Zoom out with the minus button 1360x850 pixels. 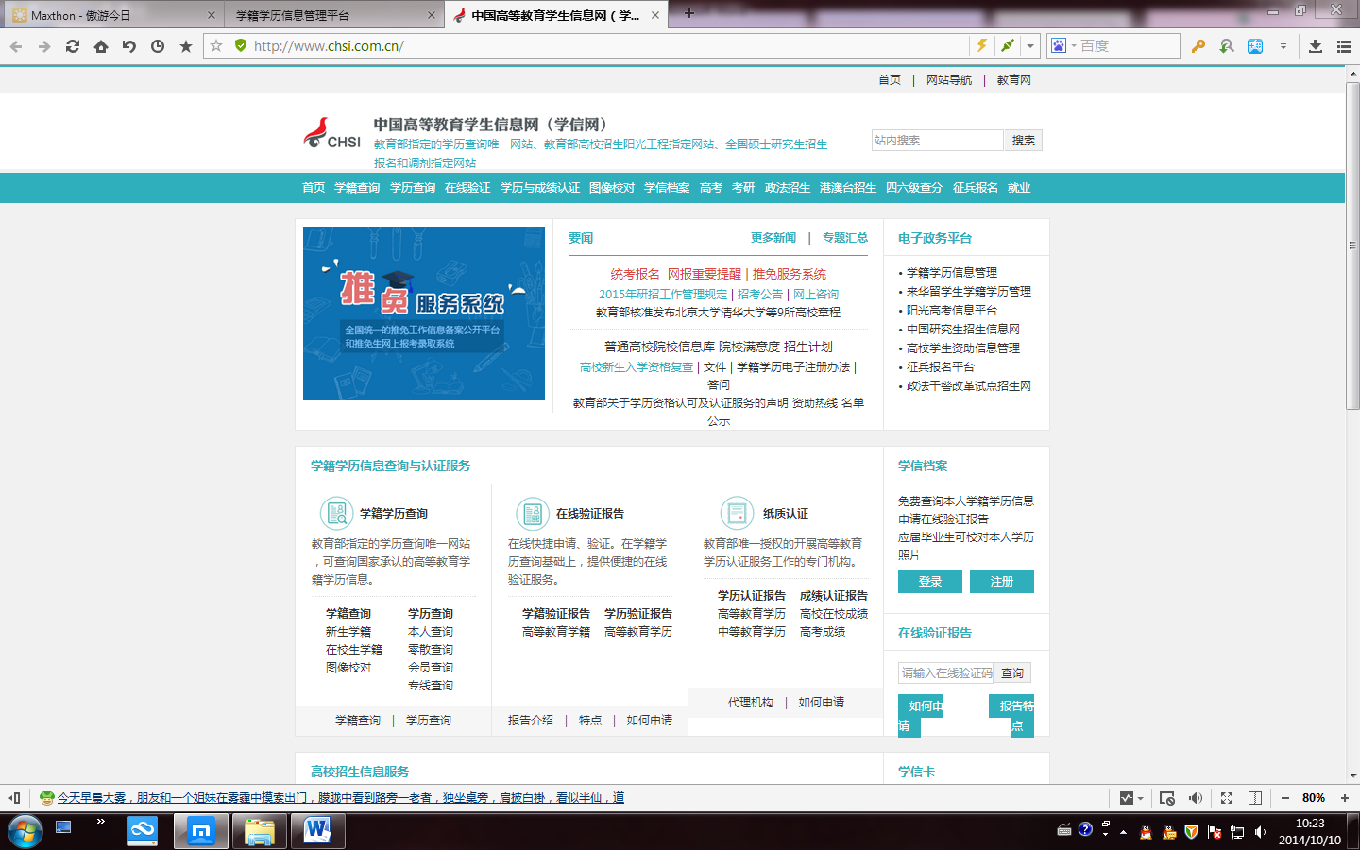pos(1284,798)
